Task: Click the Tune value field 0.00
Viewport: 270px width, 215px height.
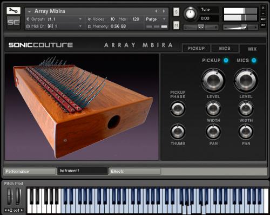Action: [208, 18]
